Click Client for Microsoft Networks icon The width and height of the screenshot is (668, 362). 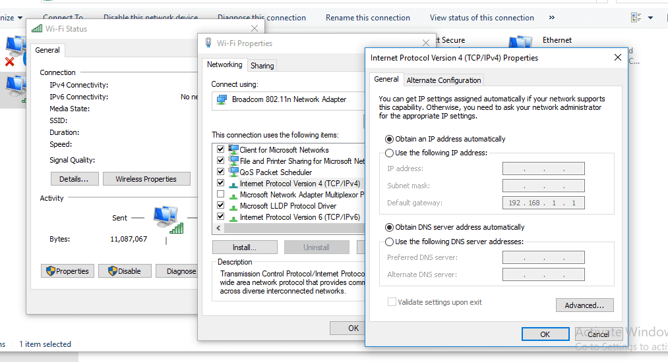point(233,149)
